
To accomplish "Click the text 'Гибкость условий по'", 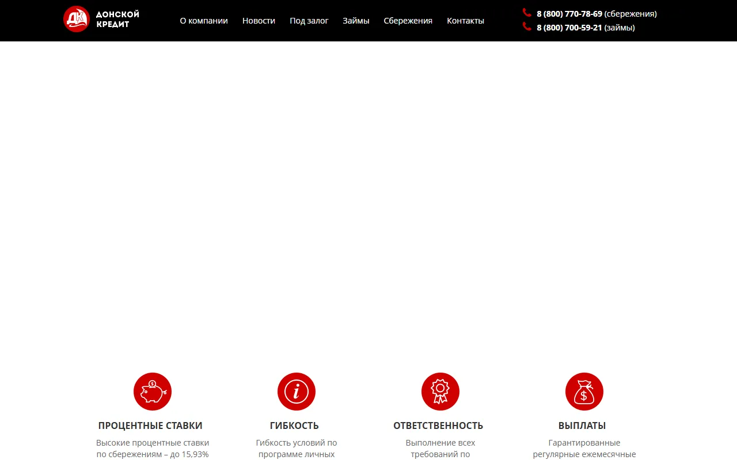I will coord(297,443).
